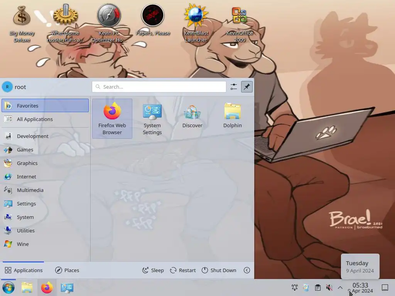The width and height of the screenshot is (395, 296).
Task: Expand more session options arrow
Action: tap(247, 270)
